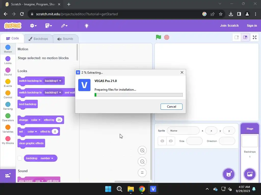Open Chrome downloads icon

tap(231, 14)
